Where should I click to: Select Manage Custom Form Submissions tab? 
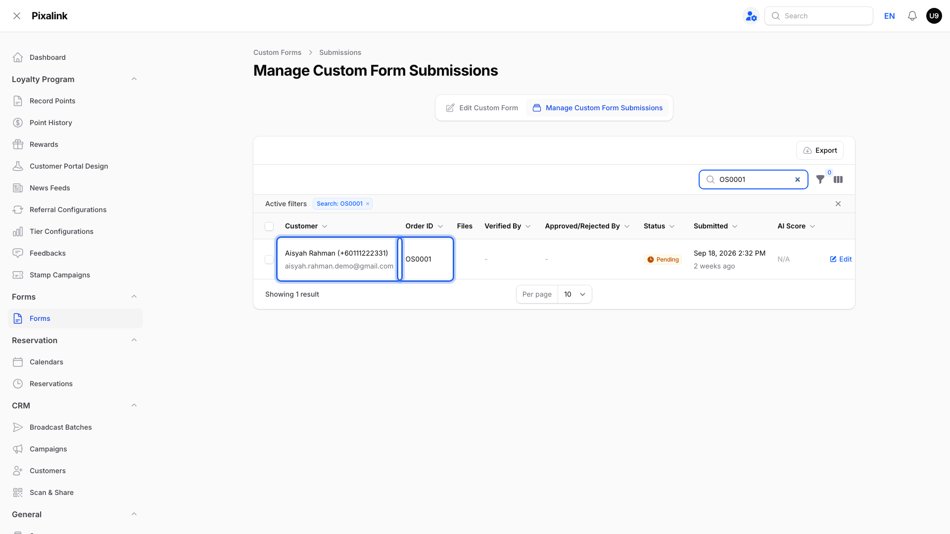(x=597, y=108)
